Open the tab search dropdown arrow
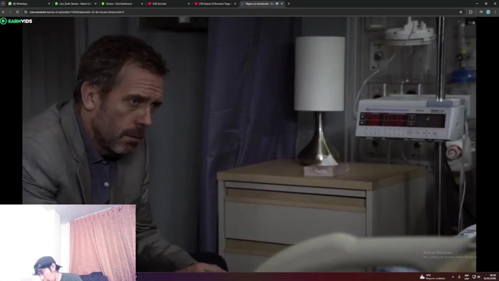This screenshot has width=499, height=281. point(3,4)
